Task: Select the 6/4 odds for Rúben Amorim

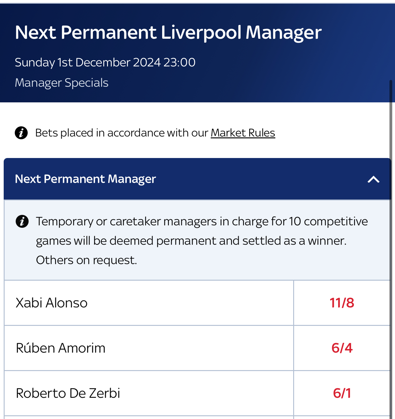Action: [x=342, y=348]
